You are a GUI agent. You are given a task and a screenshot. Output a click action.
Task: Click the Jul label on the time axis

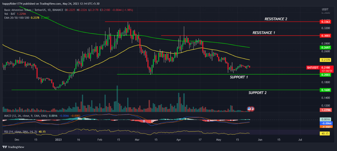pyautogui.click(x=300, y=140)
